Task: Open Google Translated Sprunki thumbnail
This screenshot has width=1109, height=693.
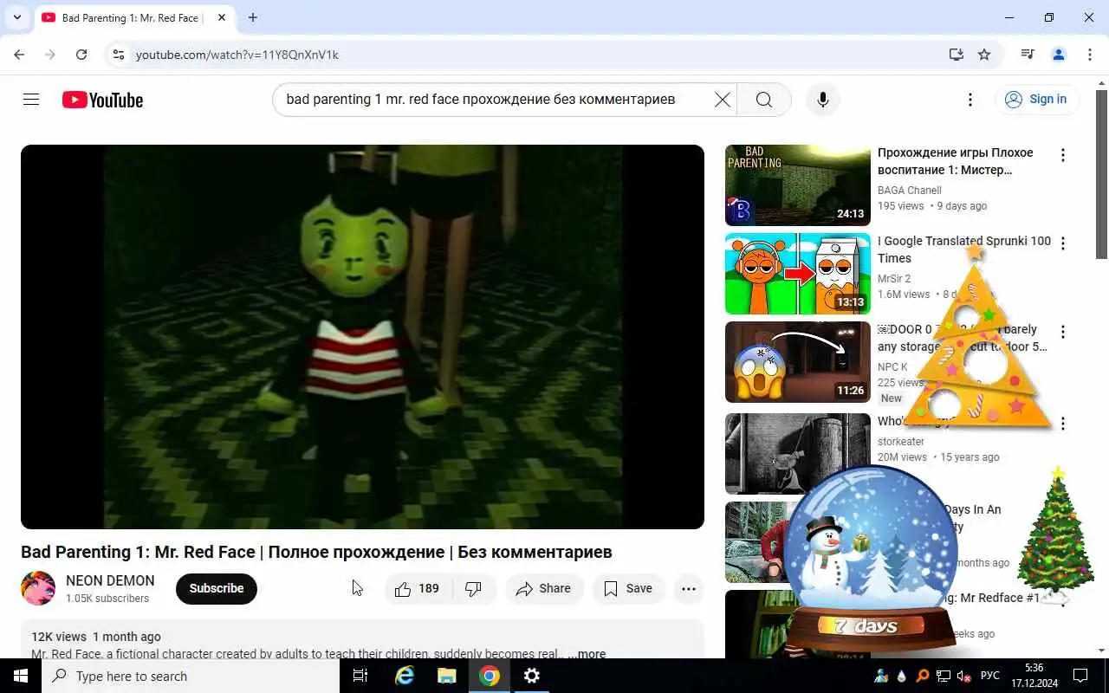Action: click(797, 274)
